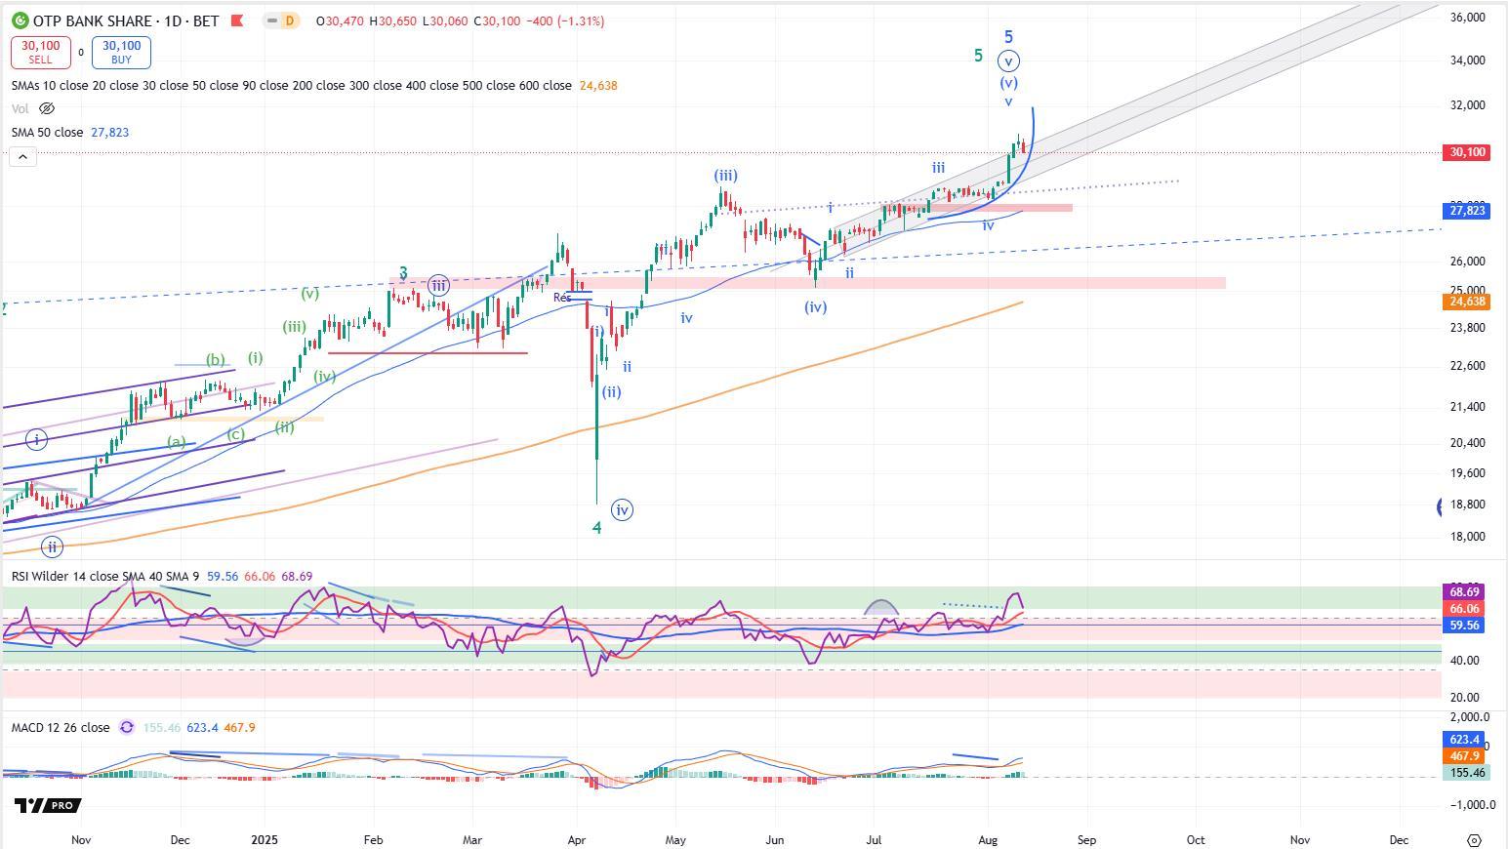Select the MACD 12 26 close legend
Image resolution: width=1508 pixels, height=849 pixels.
point(61,727)
